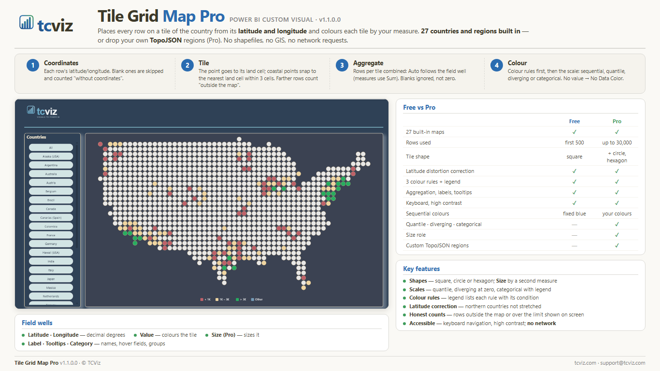This screenshot has width=660, height=371.
Task: Click the 'up to 30,000' rows value
Action: [x=617, y=143]
